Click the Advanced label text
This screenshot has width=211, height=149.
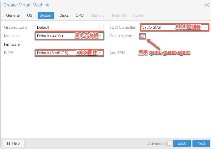157,144
